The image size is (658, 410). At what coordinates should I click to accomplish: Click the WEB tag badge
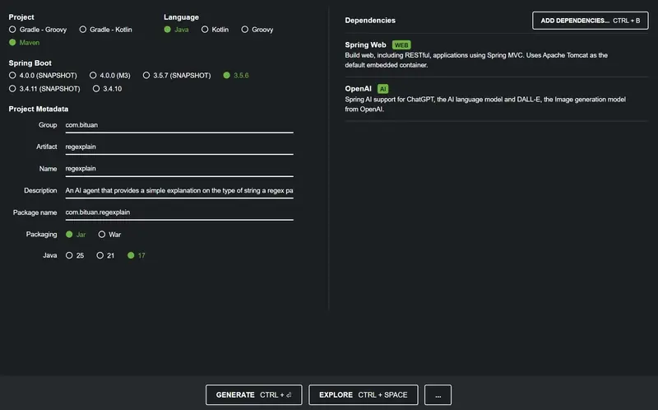point(401,45)
